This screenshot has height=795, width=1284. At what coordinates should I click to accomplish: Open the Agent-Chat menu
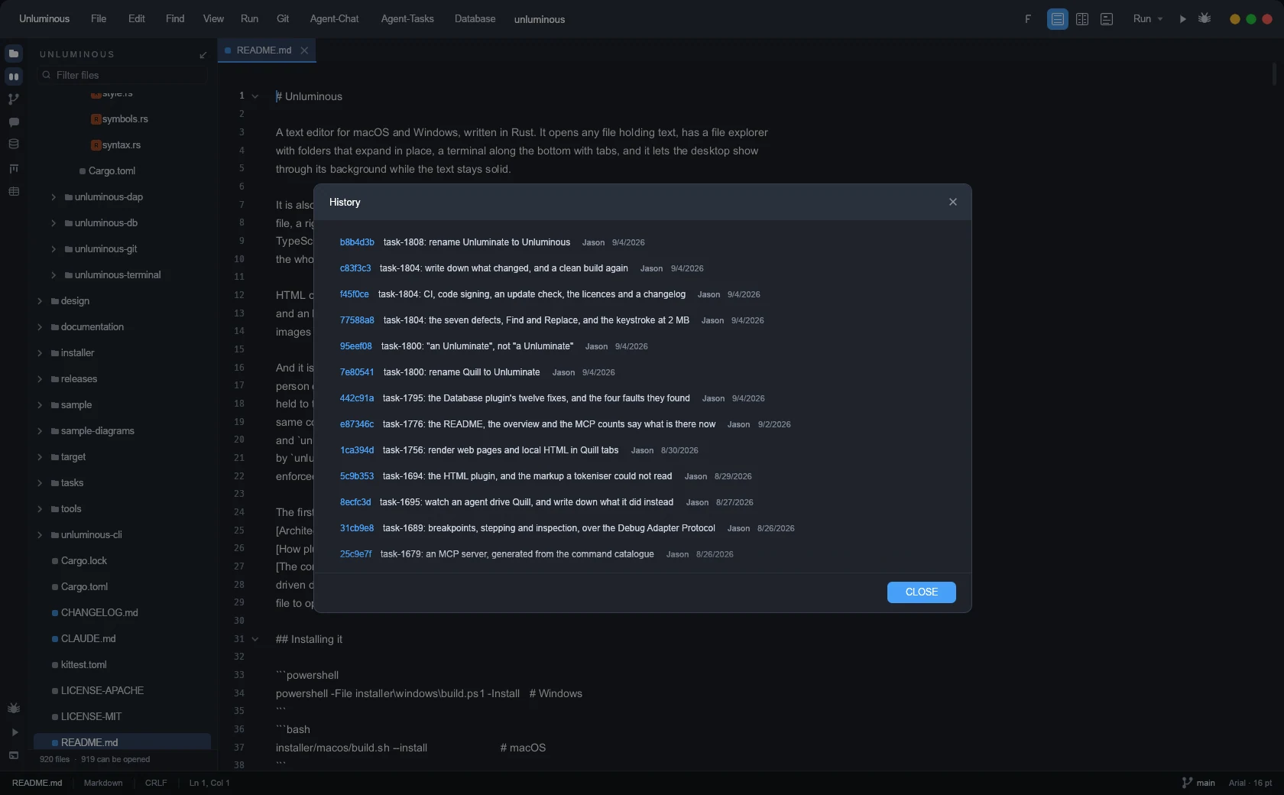[x=334, y=19]
